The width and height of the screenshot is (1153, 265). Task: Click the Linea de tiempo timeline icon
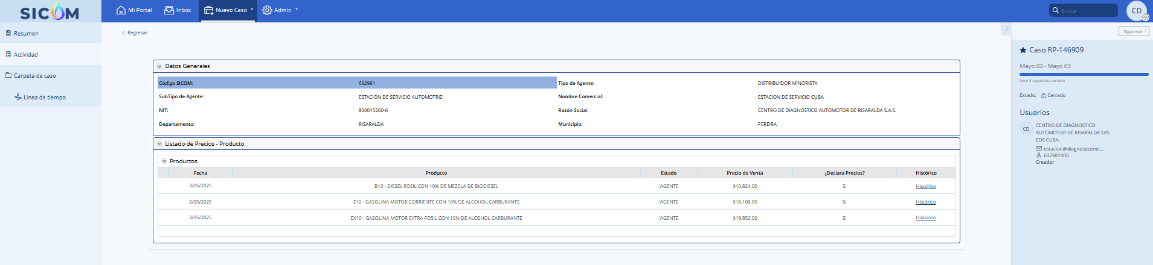tap(18, 97)
